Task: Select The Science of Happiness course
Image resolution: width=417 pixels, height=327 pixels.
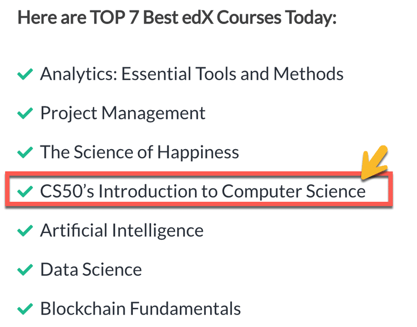Action: (x=139, y=152)
